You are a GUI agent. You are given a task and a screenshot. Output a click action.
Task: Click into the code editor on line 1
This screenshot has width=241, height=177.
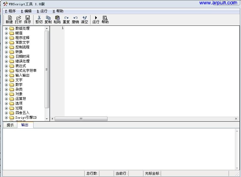tap(151, 28)
